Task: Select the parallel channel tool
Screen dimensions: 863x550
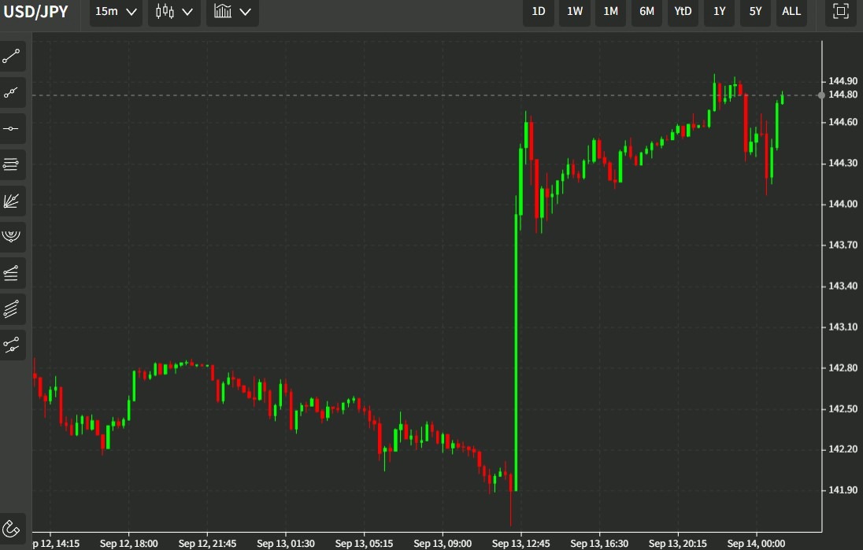Action: (12, 309)
